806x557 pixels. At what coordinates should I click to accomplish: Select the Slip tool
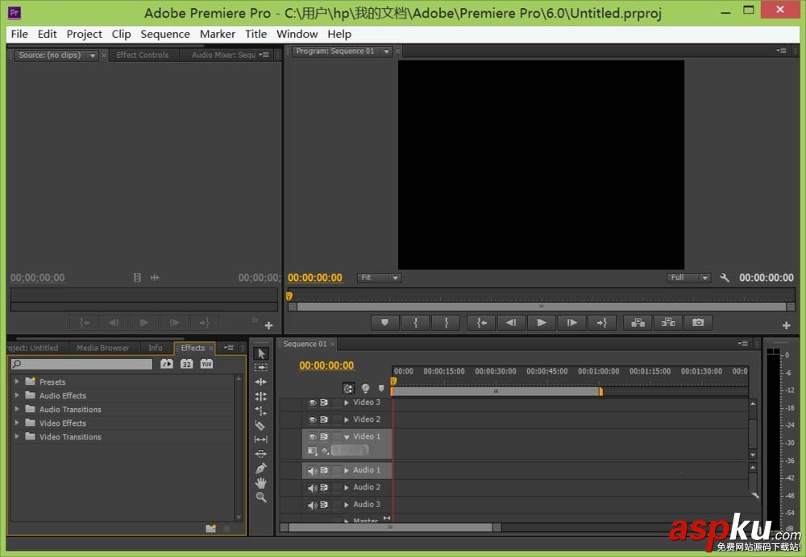click(x=261, y=439)
